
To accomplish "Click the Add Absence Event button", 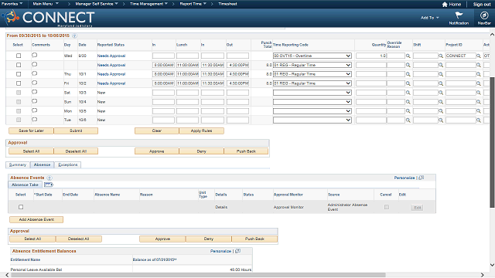I will point(36,219).
